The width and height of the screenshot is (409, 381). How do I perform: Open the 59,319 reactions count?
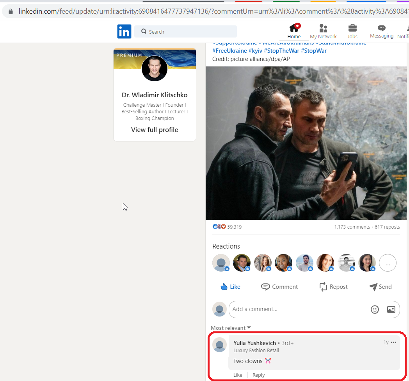pyautogui.click(x=235, y=227)
